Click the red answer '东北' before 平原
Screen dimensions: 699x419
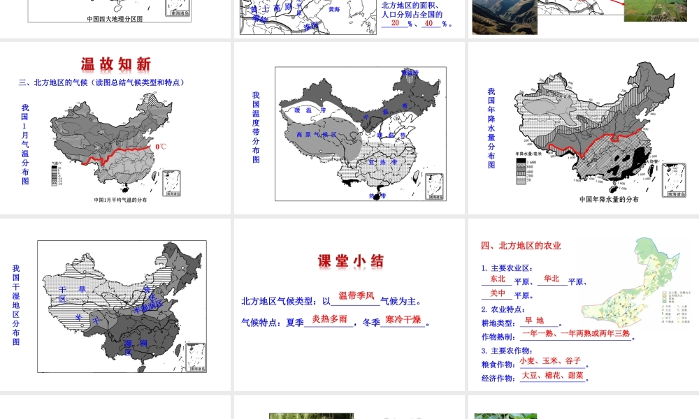pyautogui.click(x=498, y=279)
